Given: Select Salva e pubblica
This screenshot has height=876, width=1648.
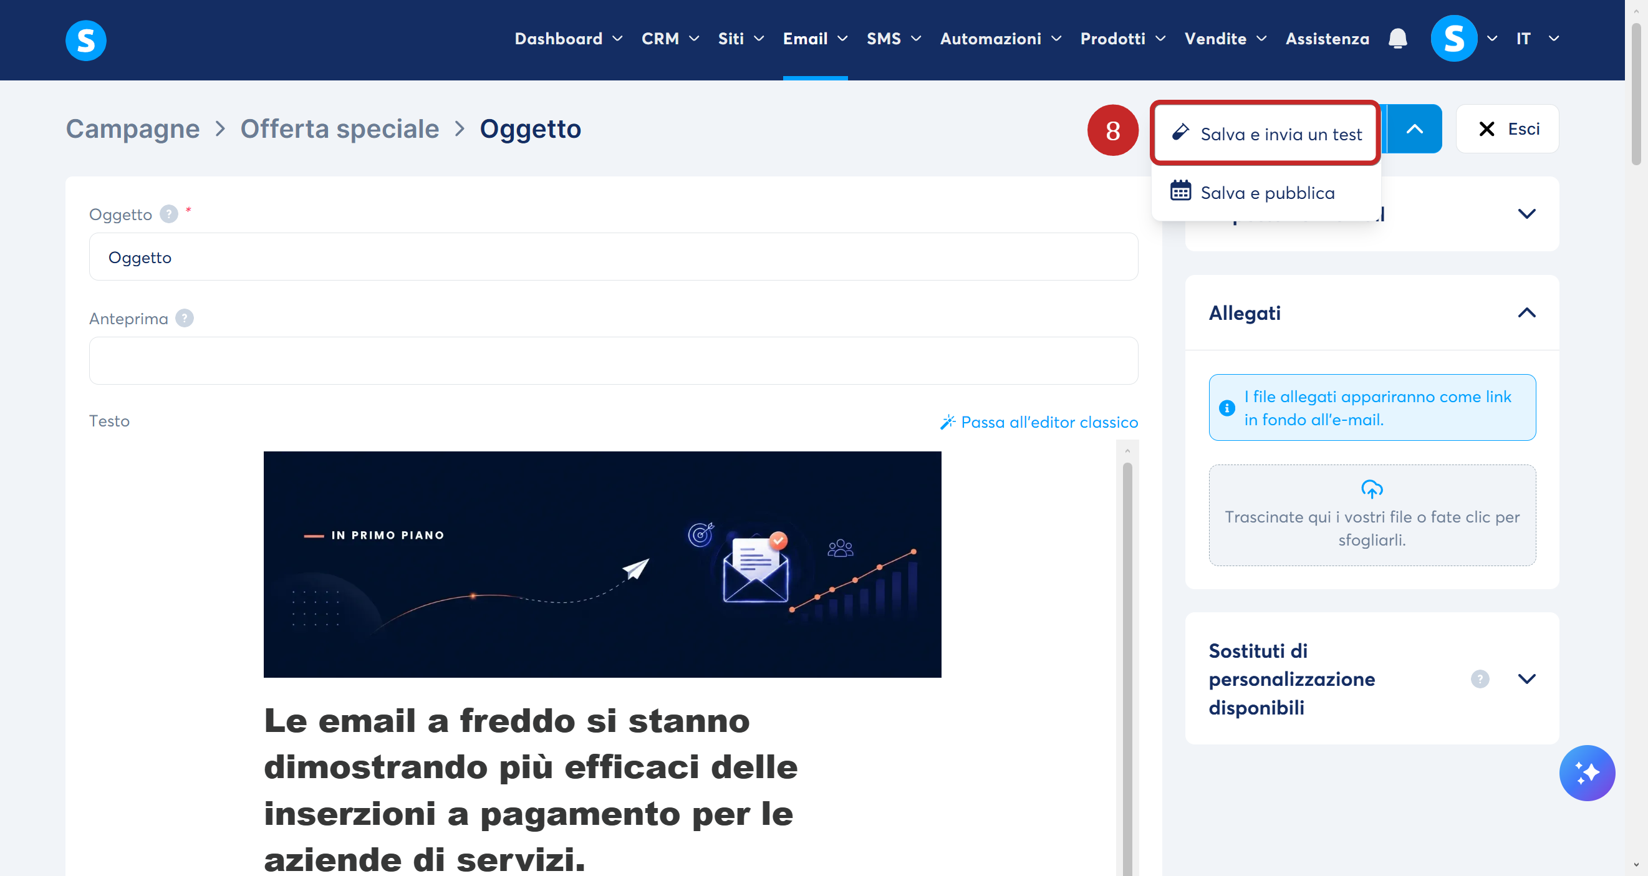Looking at the screenshot, I should pos(1265,193).
